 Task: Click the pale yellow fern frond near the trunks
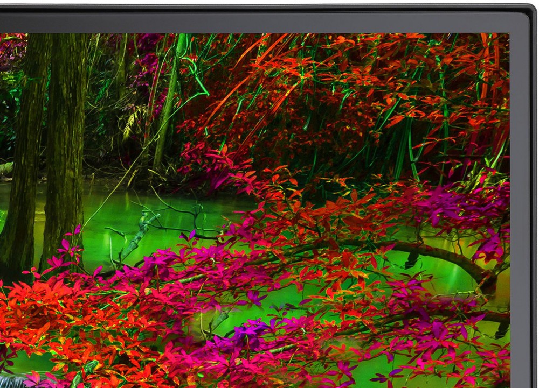click(132, 121)
